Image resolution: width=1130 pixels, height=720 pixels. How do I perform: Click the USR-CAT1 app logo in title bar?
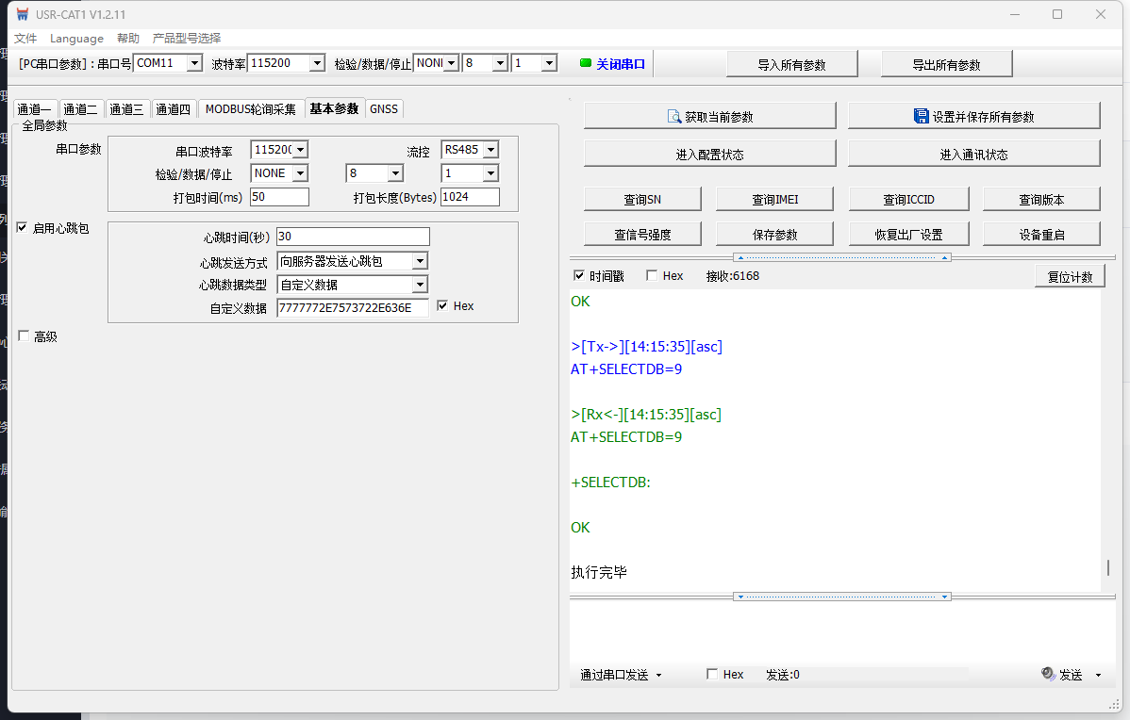[22, 14]
